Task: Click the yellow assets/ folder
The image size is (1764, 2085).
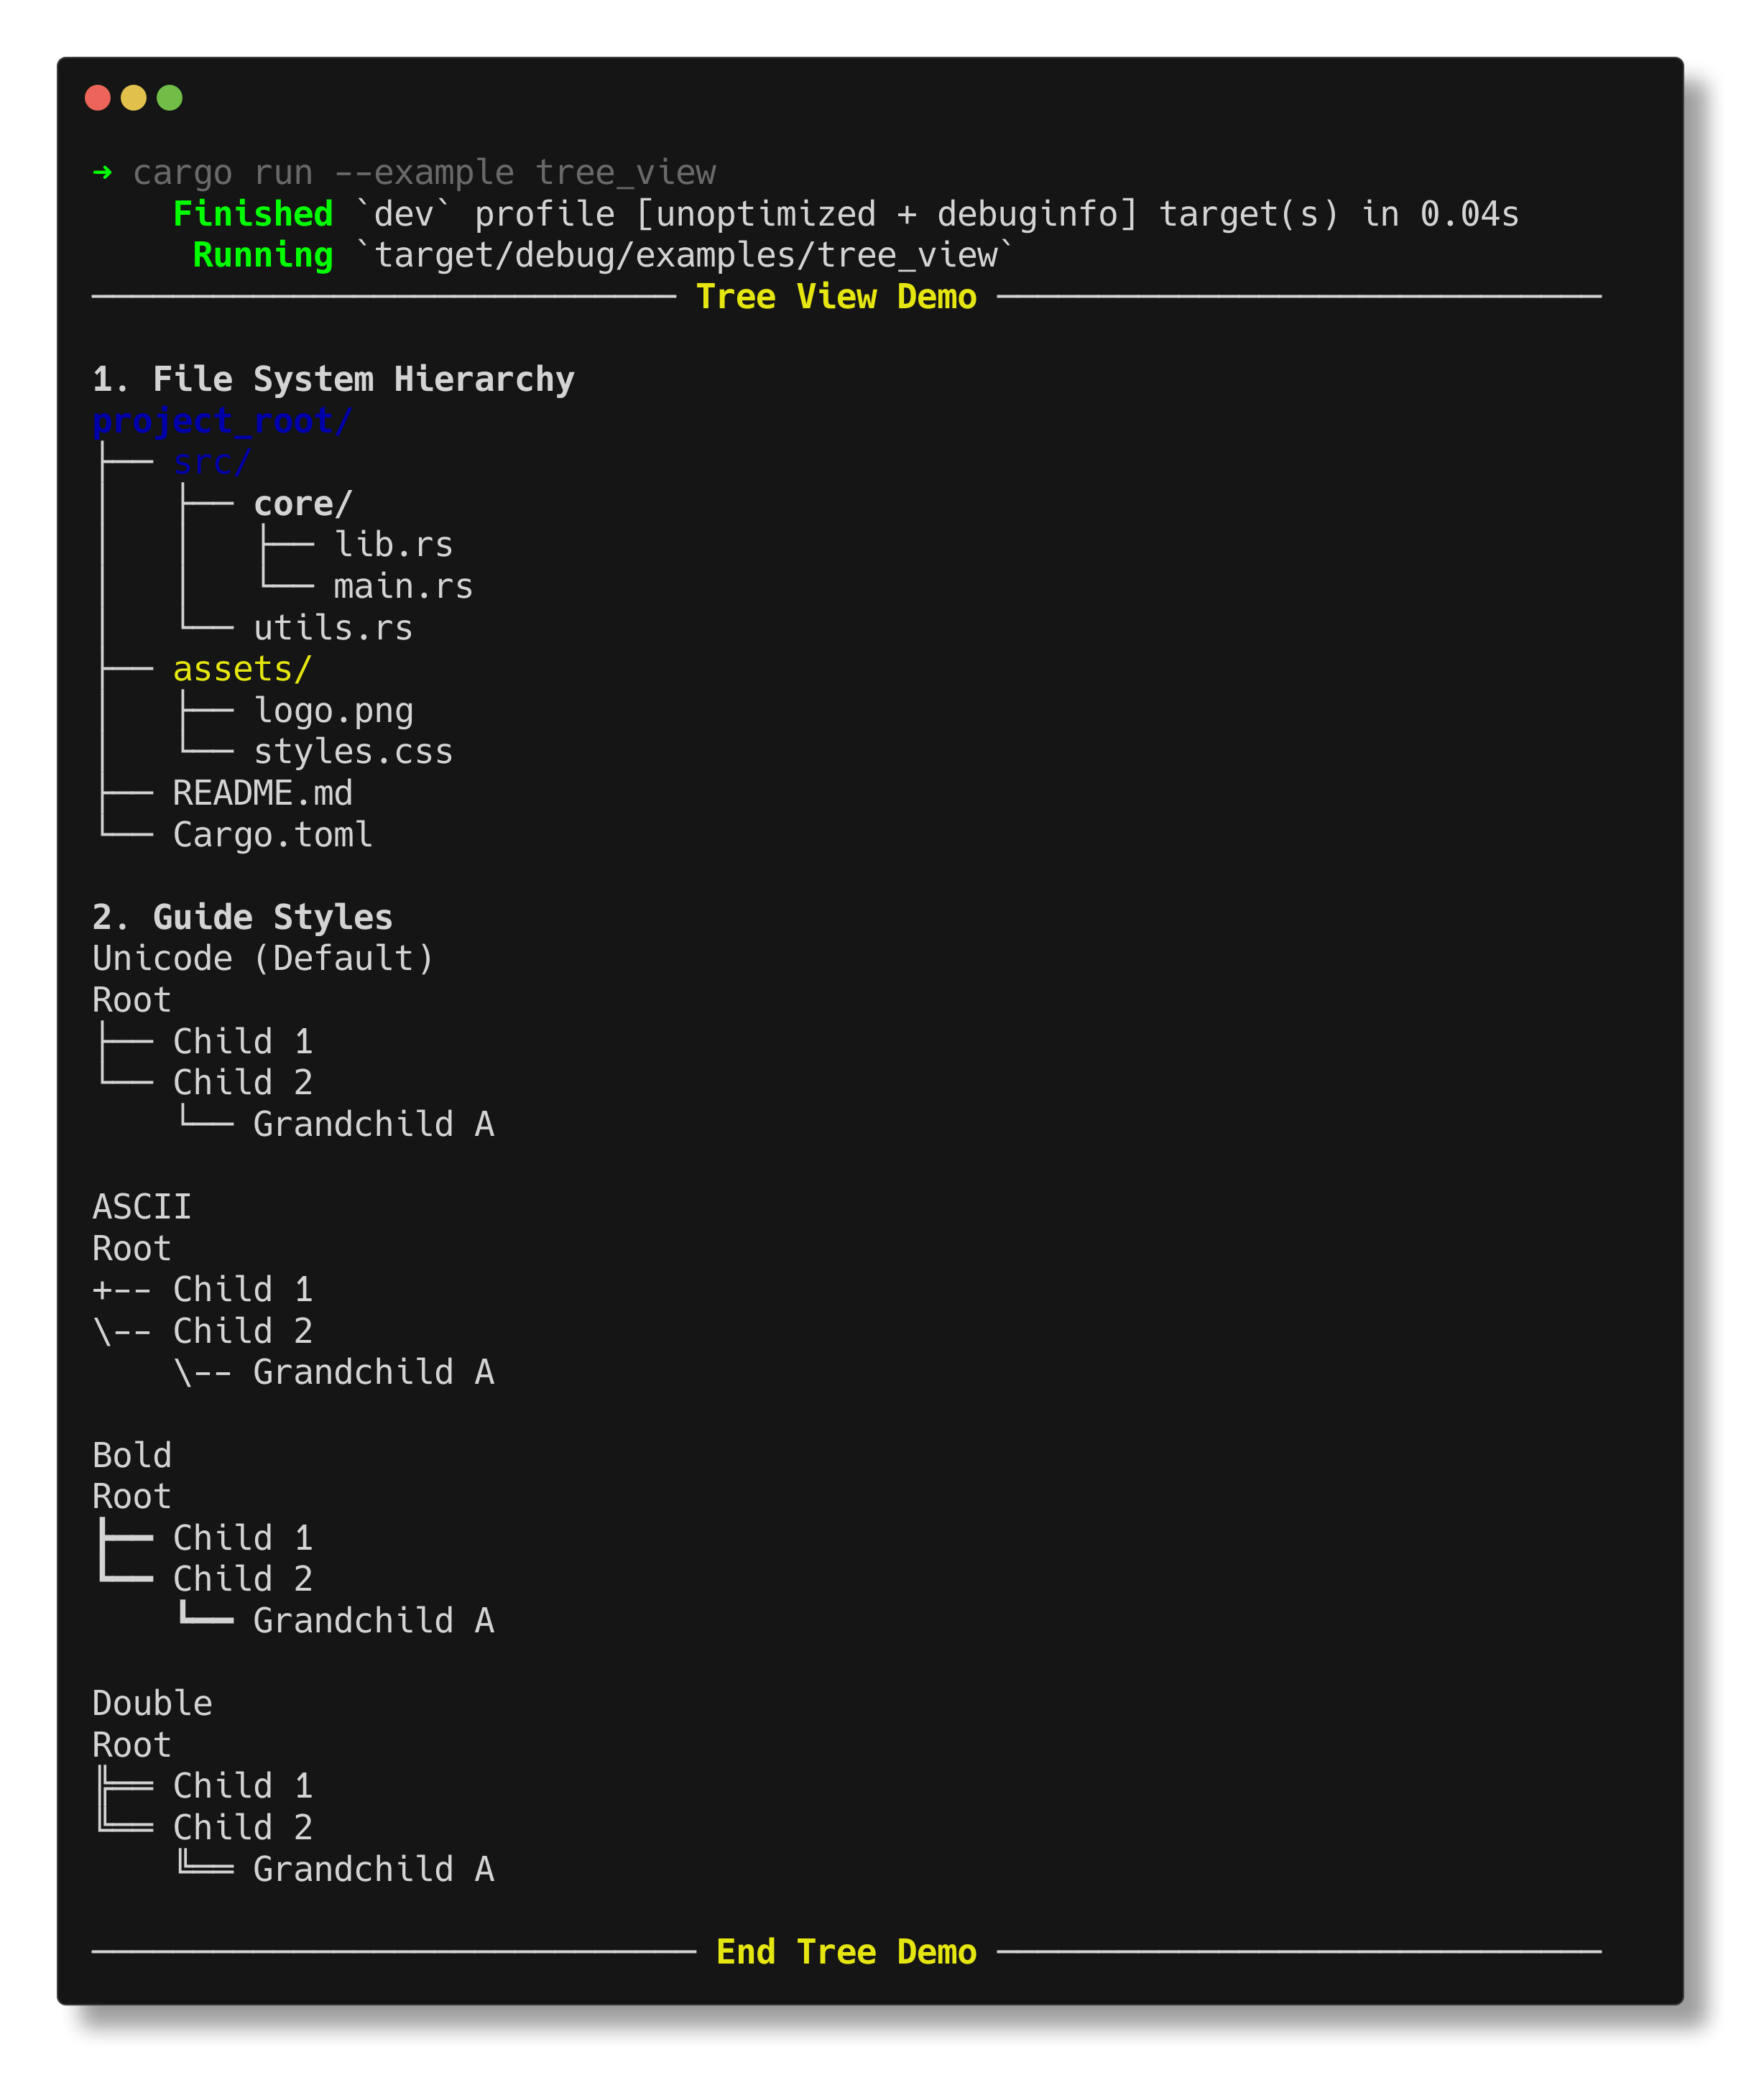Action: click(x=242, y=669)
